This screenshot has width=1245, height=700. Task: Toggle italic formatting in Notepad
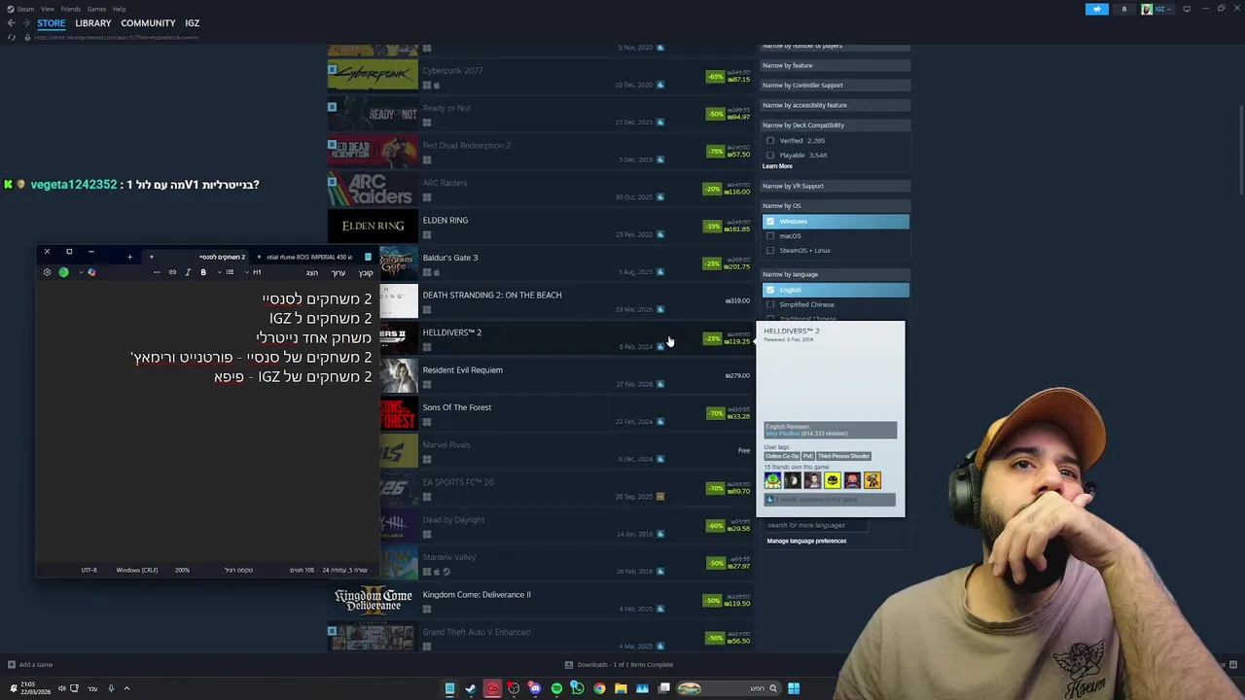(188, 272)
